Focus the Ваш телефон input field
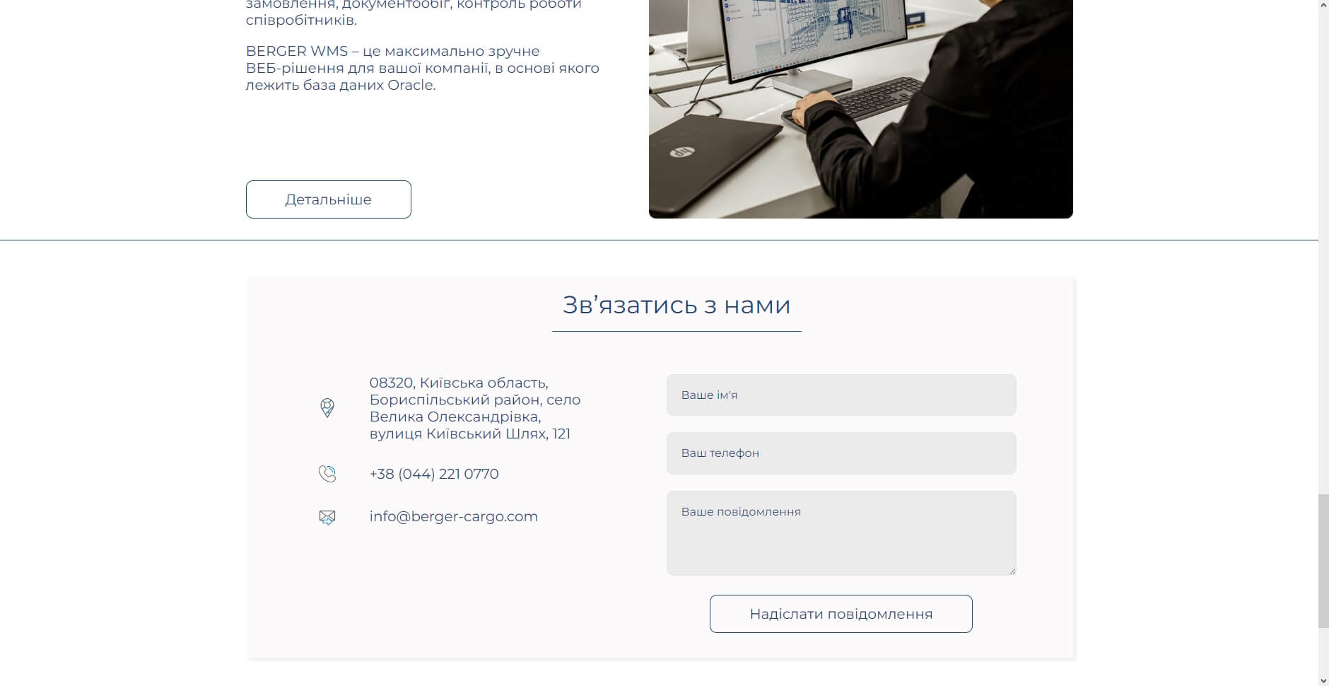 click(841, 453)
